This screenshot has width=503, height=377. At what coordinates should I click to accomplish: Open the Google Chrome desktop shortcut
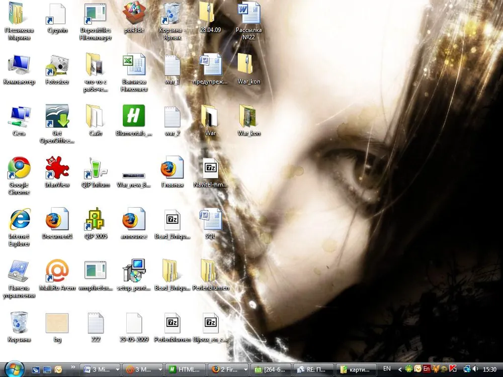pyautogui.click(x=19, y=168)
